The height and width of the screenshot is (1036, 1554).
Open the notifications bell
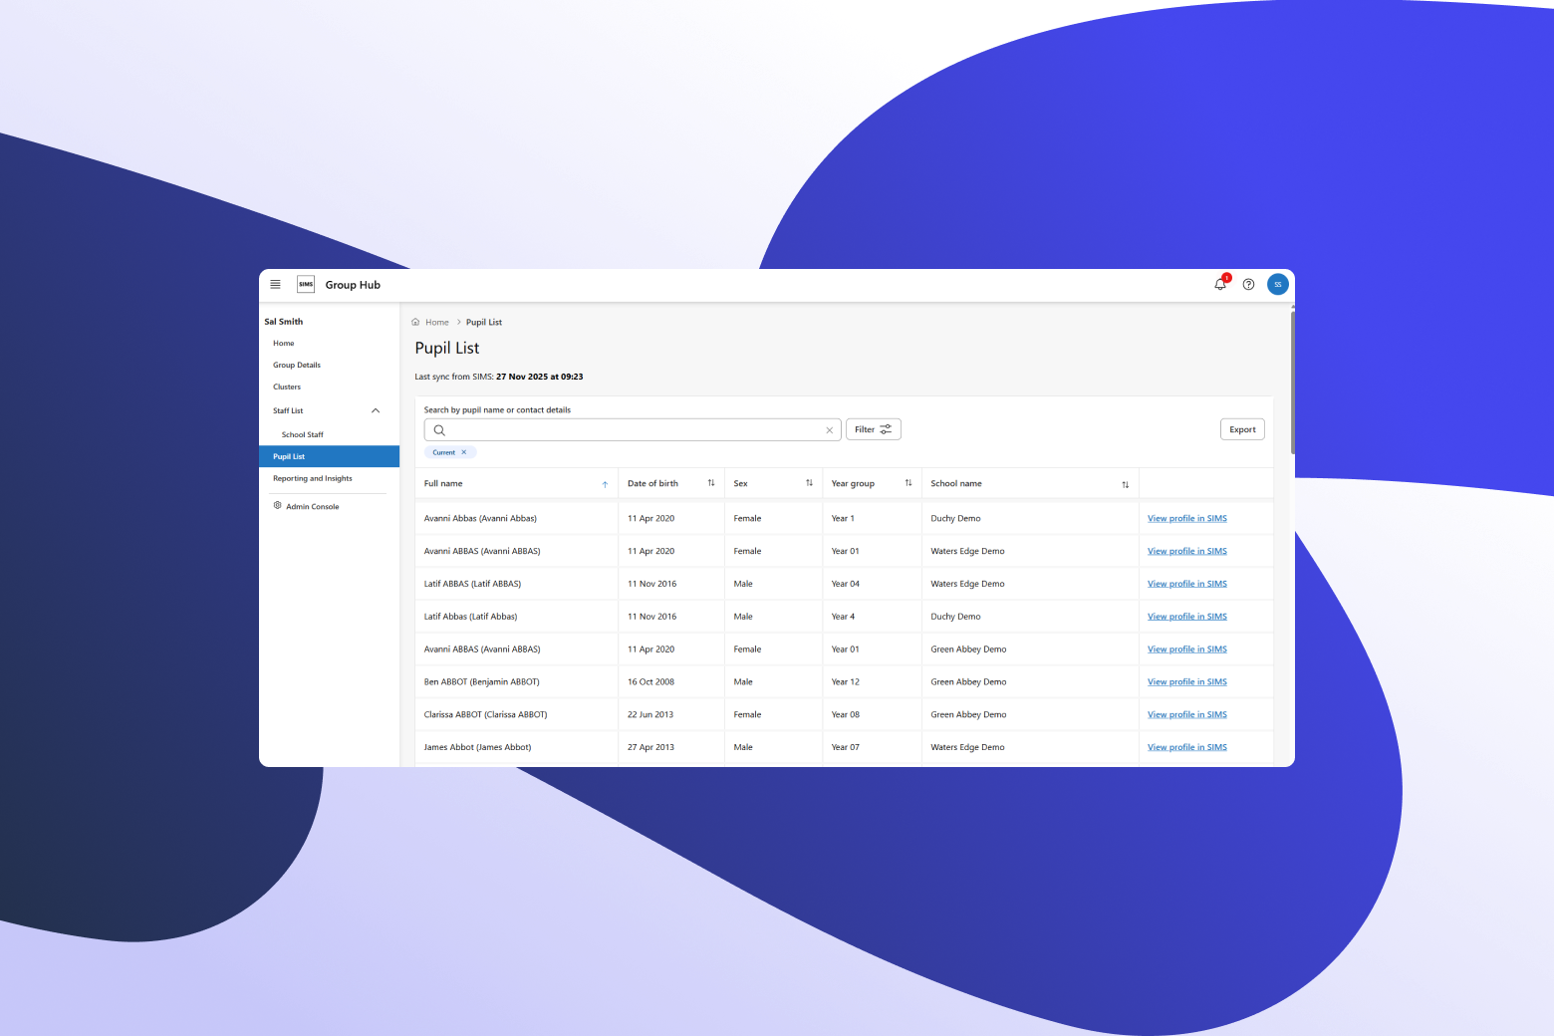(1220, 285)
